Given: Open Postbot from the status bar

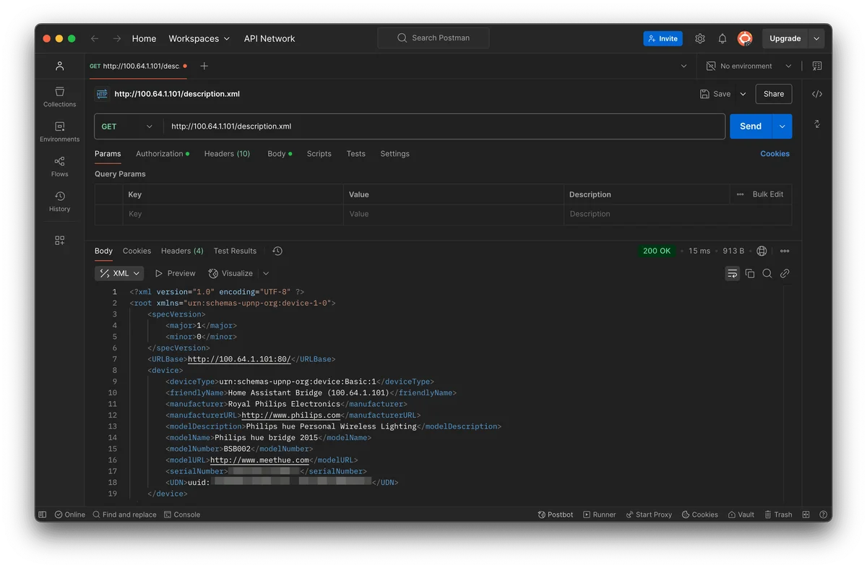Looking at the screenshot, I should point(556,515).
